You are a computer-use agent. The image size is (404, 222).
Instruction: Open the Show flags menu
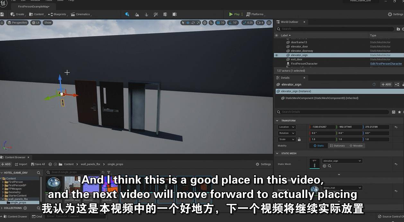point(48,22)
